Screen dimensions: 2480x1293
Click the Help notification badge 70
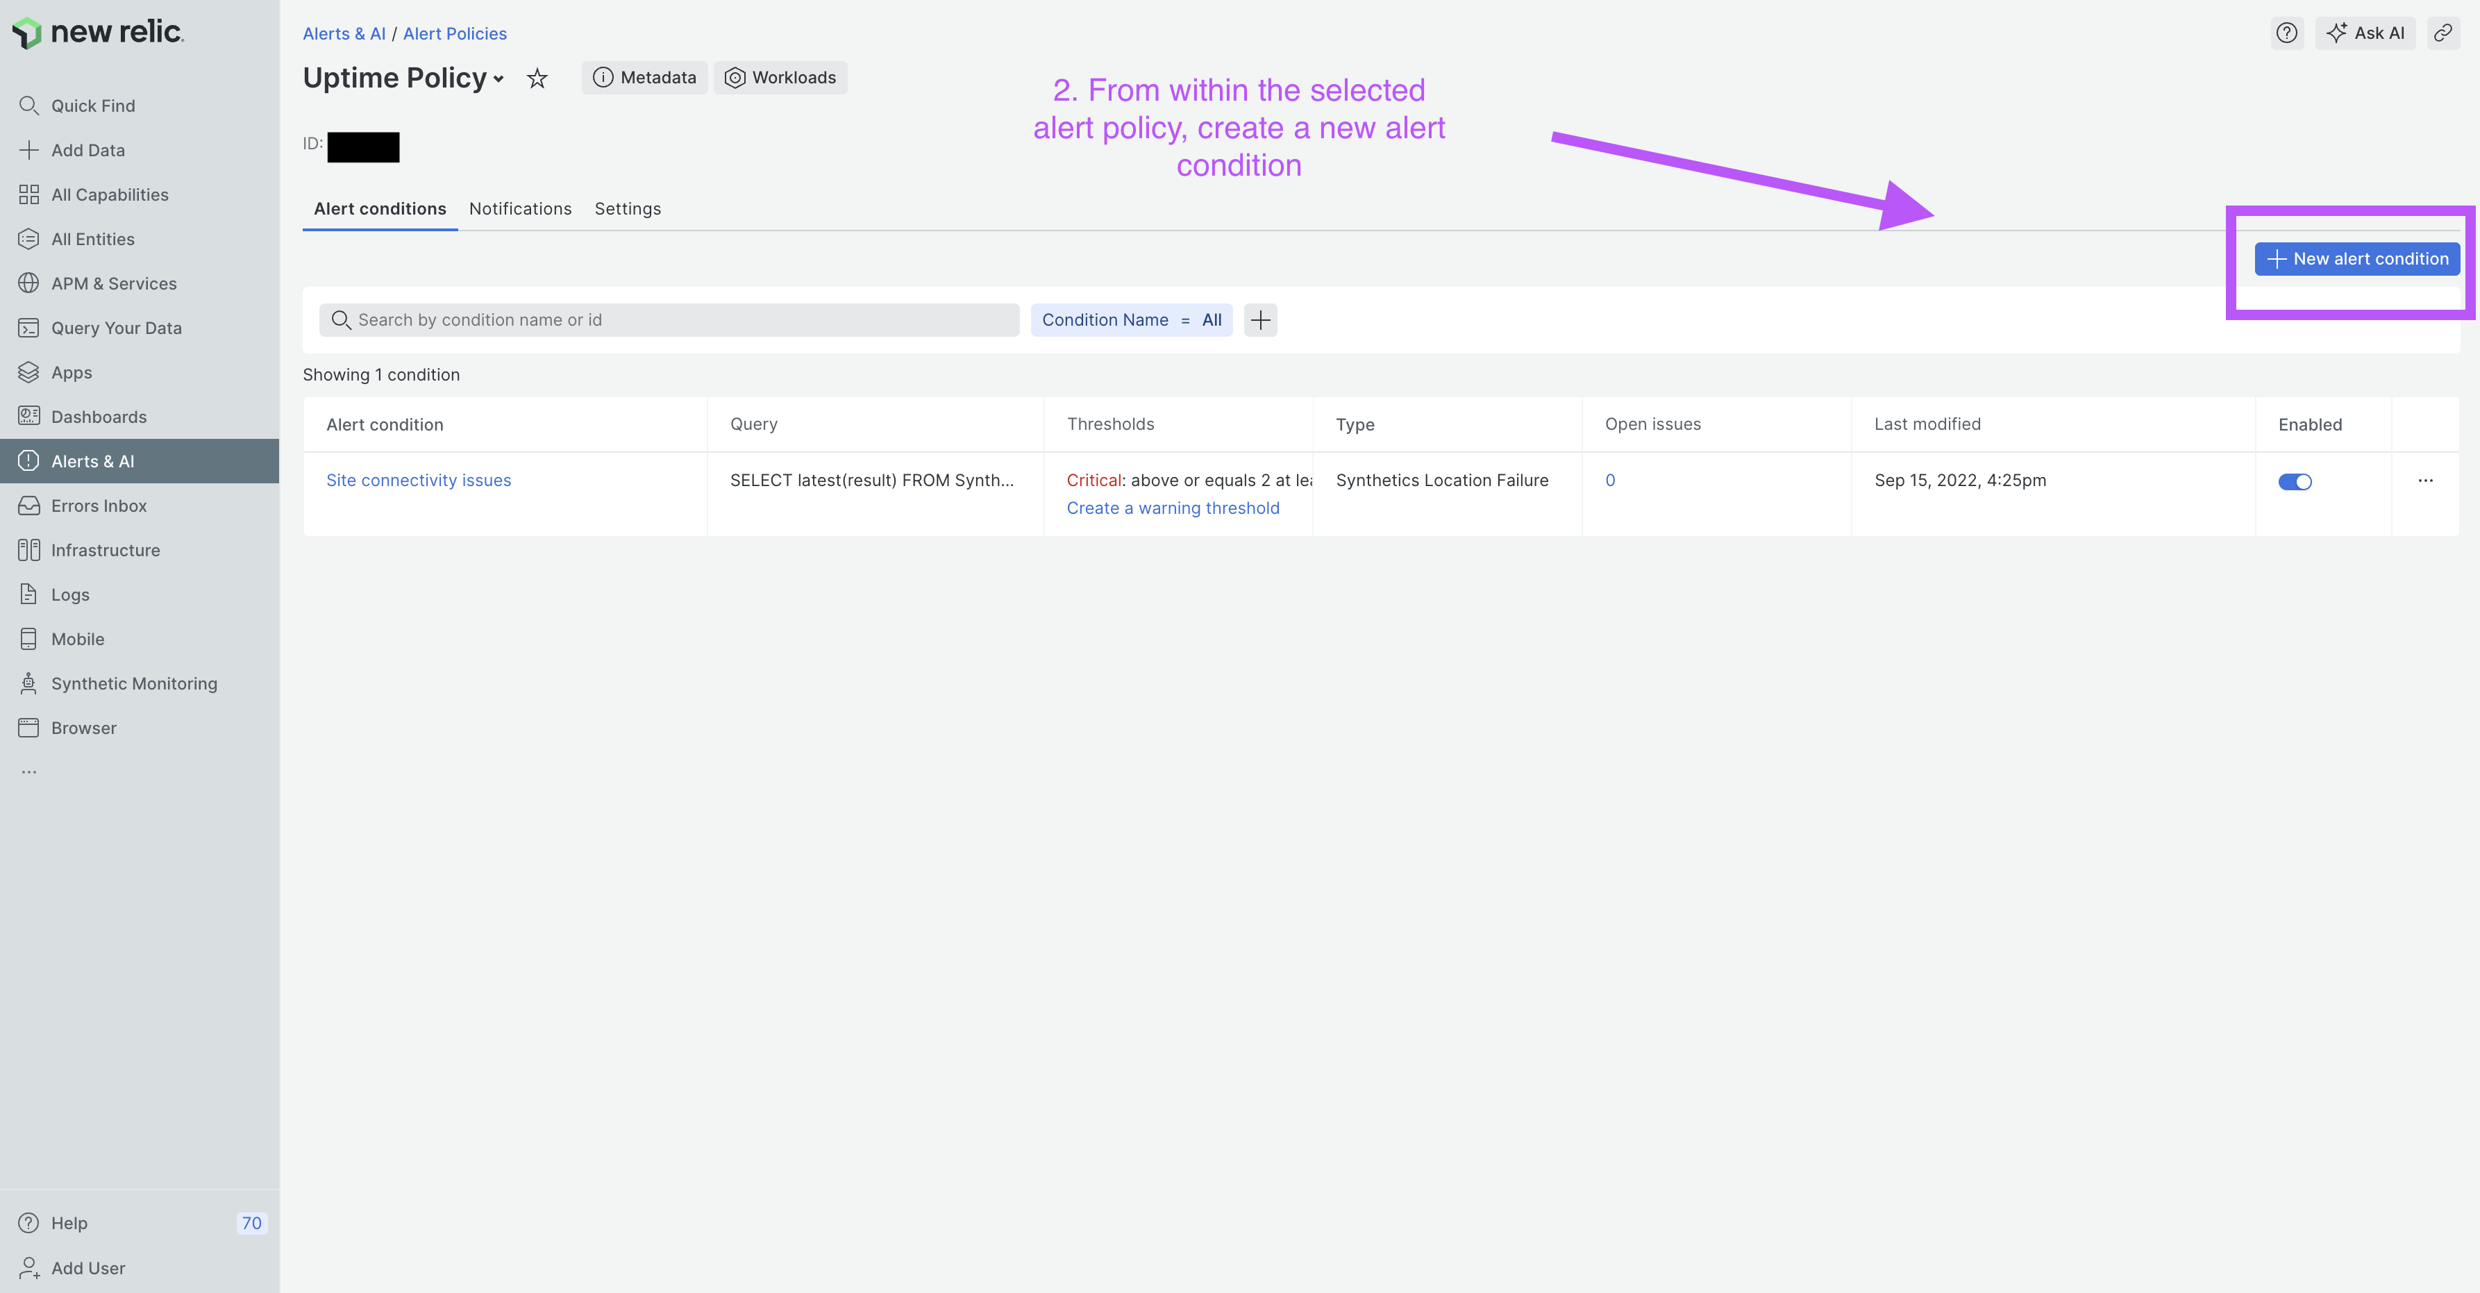pyautogui.click(x=251, y=1223)
